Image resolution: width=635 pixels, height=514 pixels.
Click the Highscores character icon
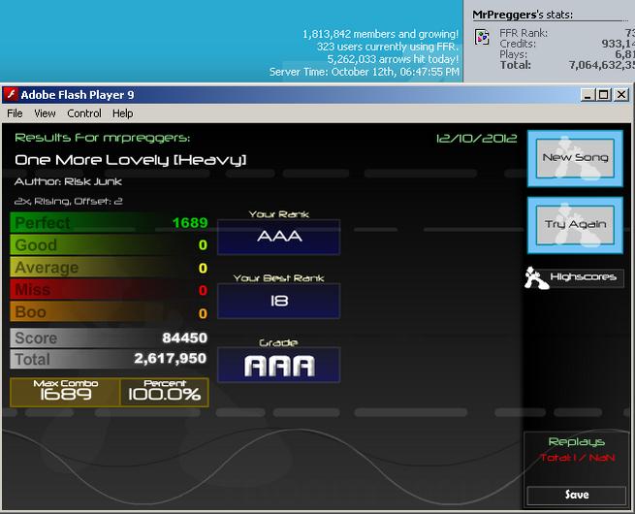[536, 278]
